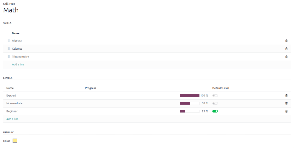Click drag handle beside Calculus
294x148 pixels.
[x=9, y=49]
